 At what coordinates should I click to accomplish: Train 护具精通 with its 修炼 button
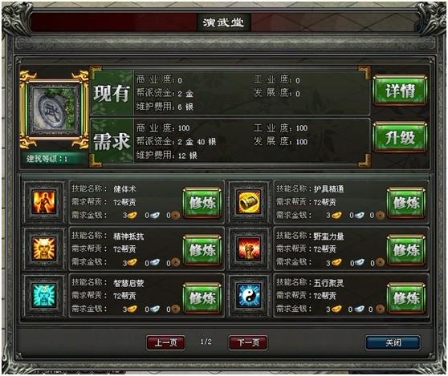point(406,203)
